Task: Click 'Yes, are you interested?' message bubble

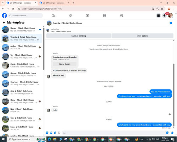Action: click(x=160, y=92)
